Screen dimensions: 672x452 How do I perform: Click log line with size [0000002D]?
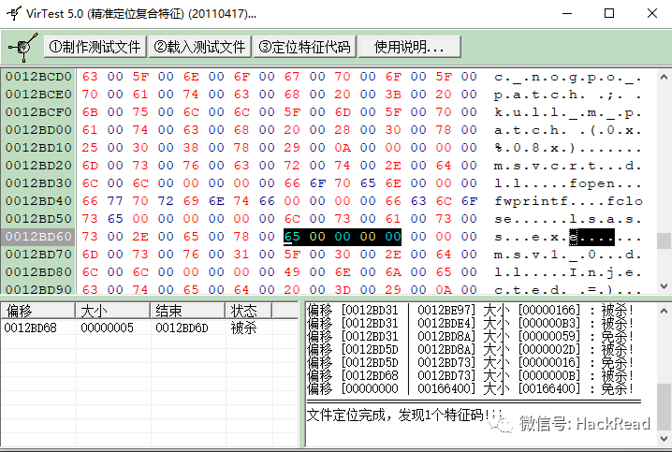[470, 349]
